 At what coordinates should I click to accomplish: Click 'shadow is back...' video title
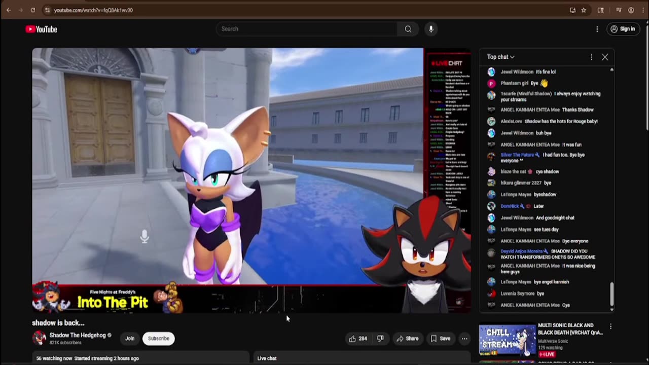point(58,323)
